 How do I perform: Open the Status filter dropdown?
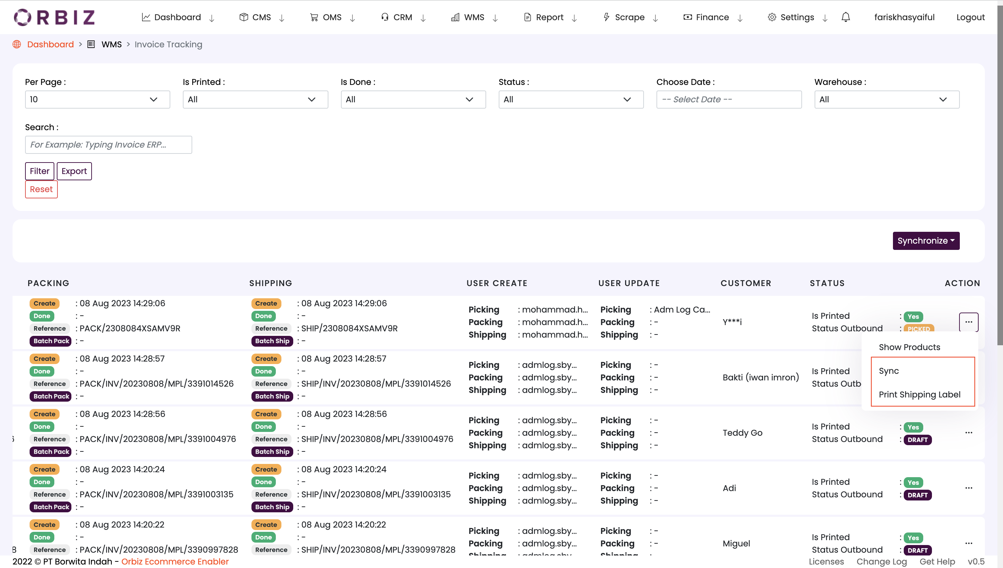571,100
